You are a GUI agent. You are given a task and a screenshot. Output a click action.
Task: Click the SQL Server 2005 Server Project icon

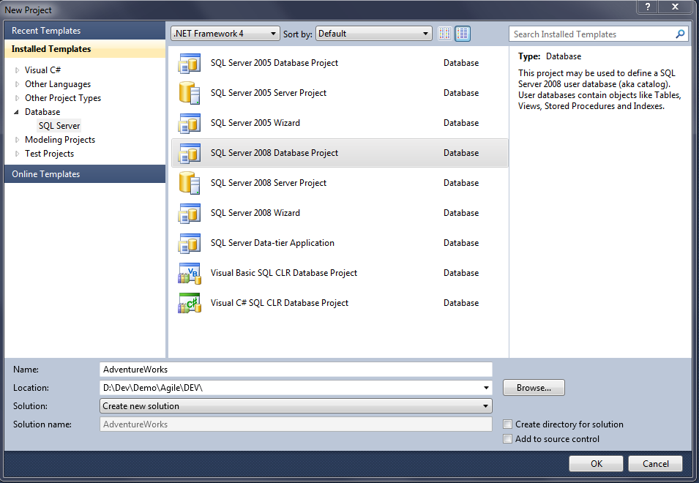190,93
